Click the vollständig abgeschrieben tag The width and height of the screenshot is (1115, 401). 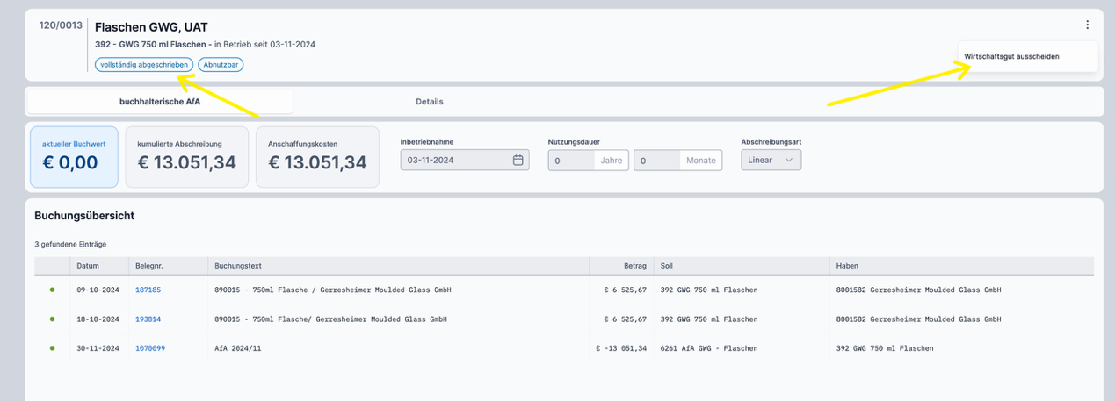tap(143, 64)
